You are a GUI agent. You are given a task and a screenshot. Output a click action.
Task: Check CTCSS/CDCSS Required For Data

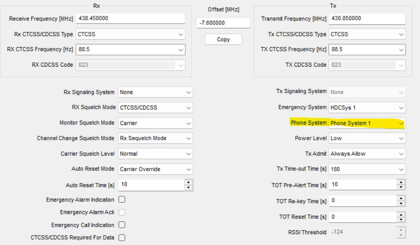pos(122,238)
